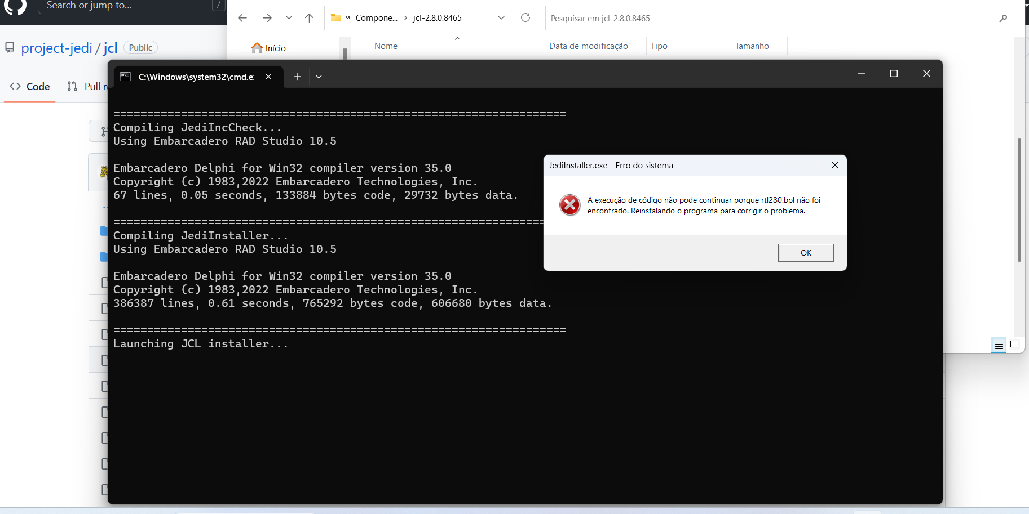Go forward in File Explorer
The width and height of the screenshot is (1029, 514).
[x=267, y=18]
